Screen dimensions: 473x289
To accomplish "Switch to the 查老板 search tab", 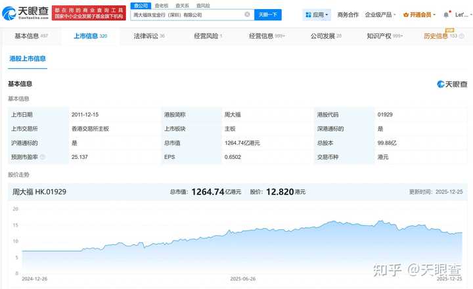I will click(x=162, y=6).
